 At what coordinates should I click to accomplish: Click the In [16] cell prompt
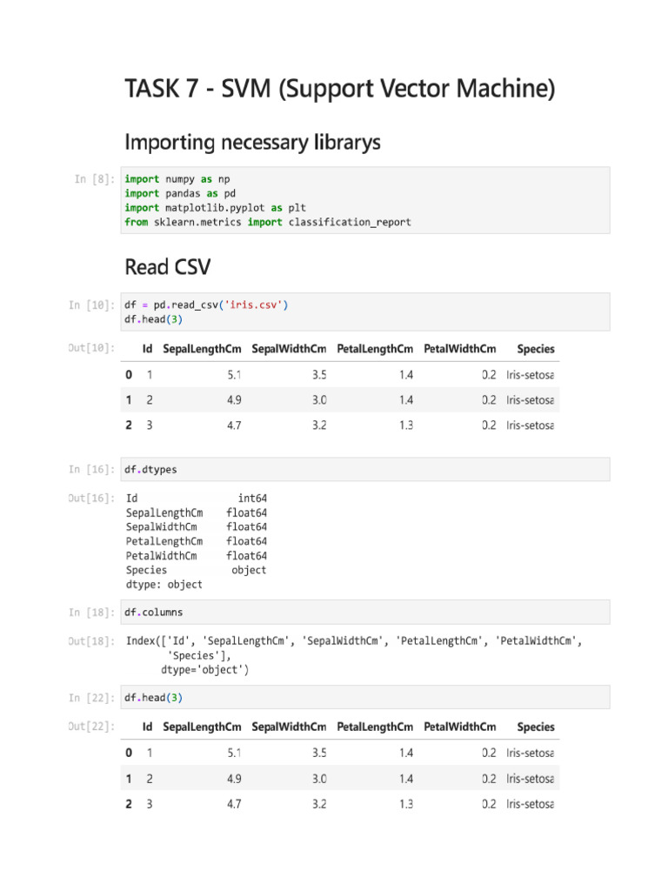(91, 470)
